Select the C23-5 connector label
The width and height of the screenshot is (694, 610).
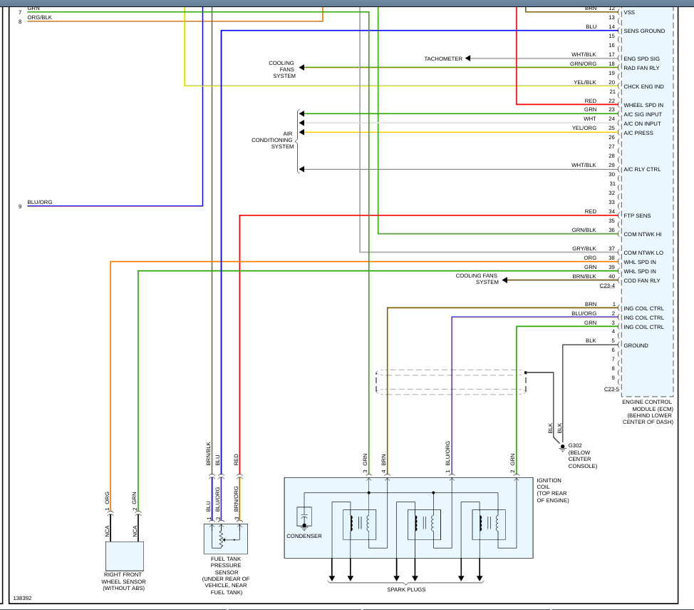[x=611, y=389]
